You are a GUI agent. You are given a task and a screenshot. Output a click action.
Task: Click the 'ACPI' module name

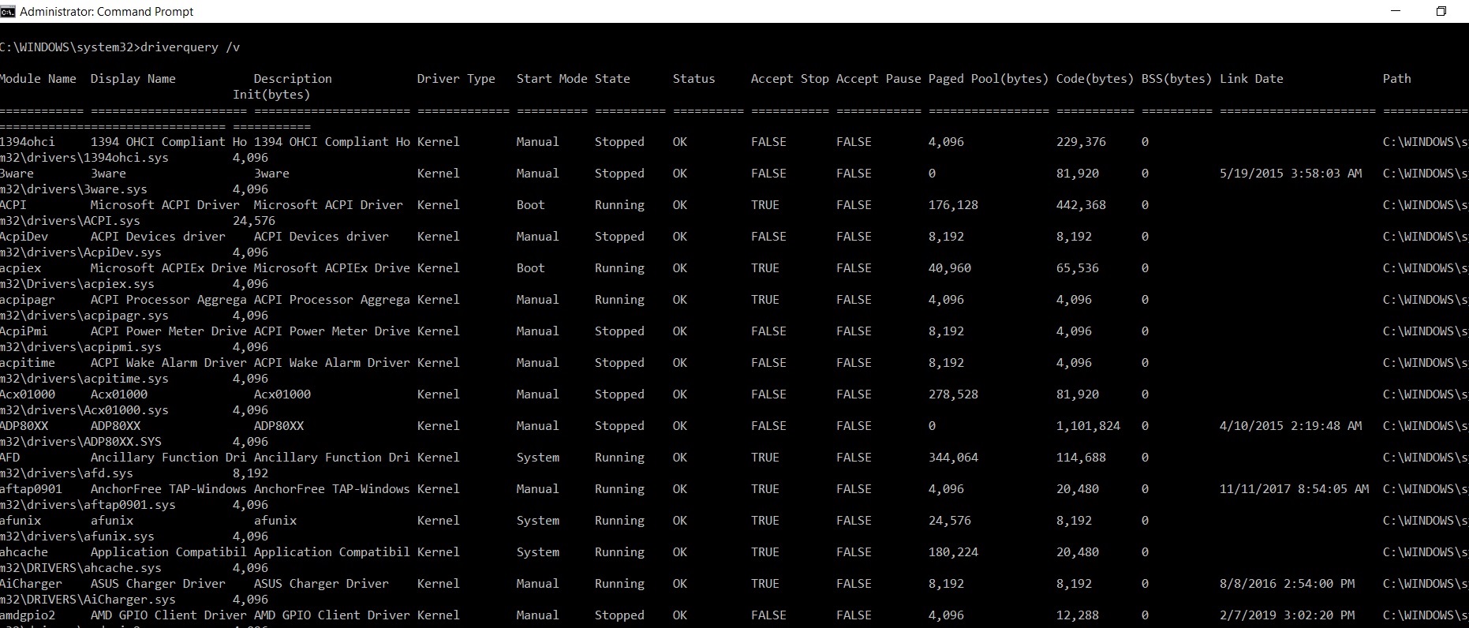point(13,205)
